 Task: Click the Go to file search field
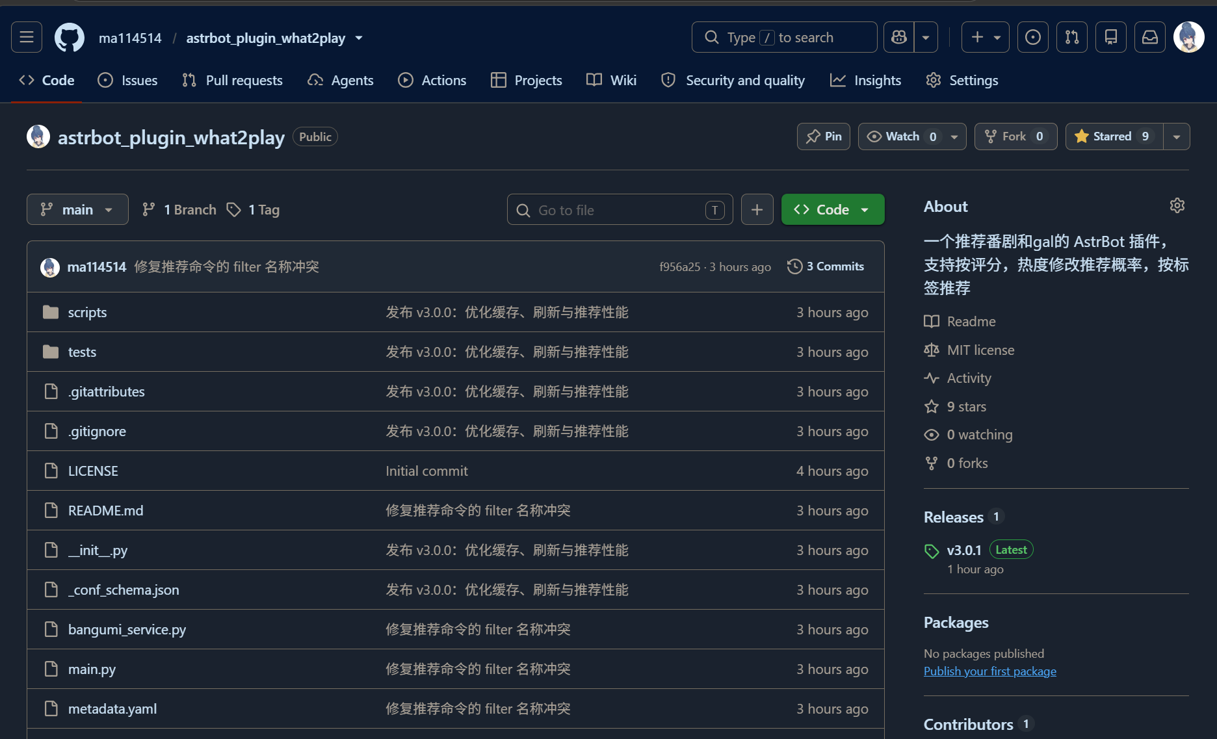point(620,209)
